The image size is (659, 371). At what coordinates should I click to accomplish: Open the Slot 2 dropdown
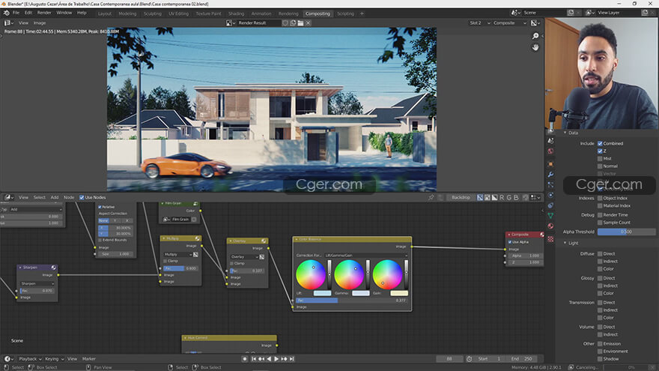coord(479,23)
